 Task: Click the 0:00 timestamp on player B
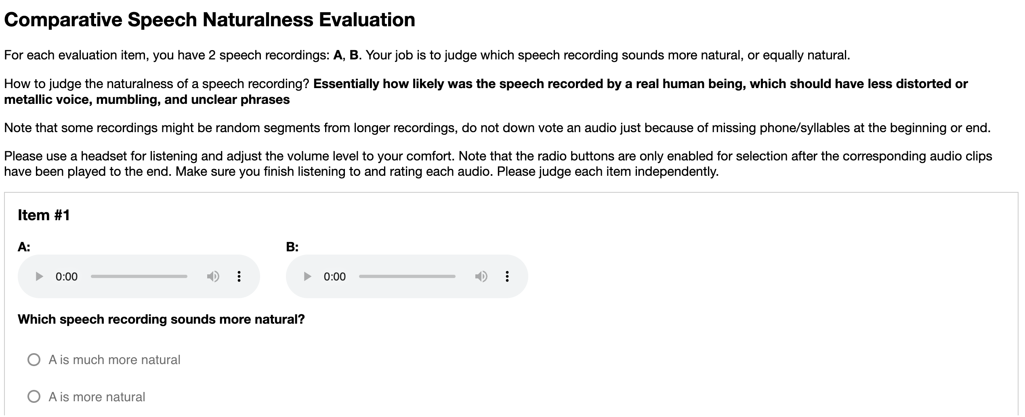click(x=335, y=277)
